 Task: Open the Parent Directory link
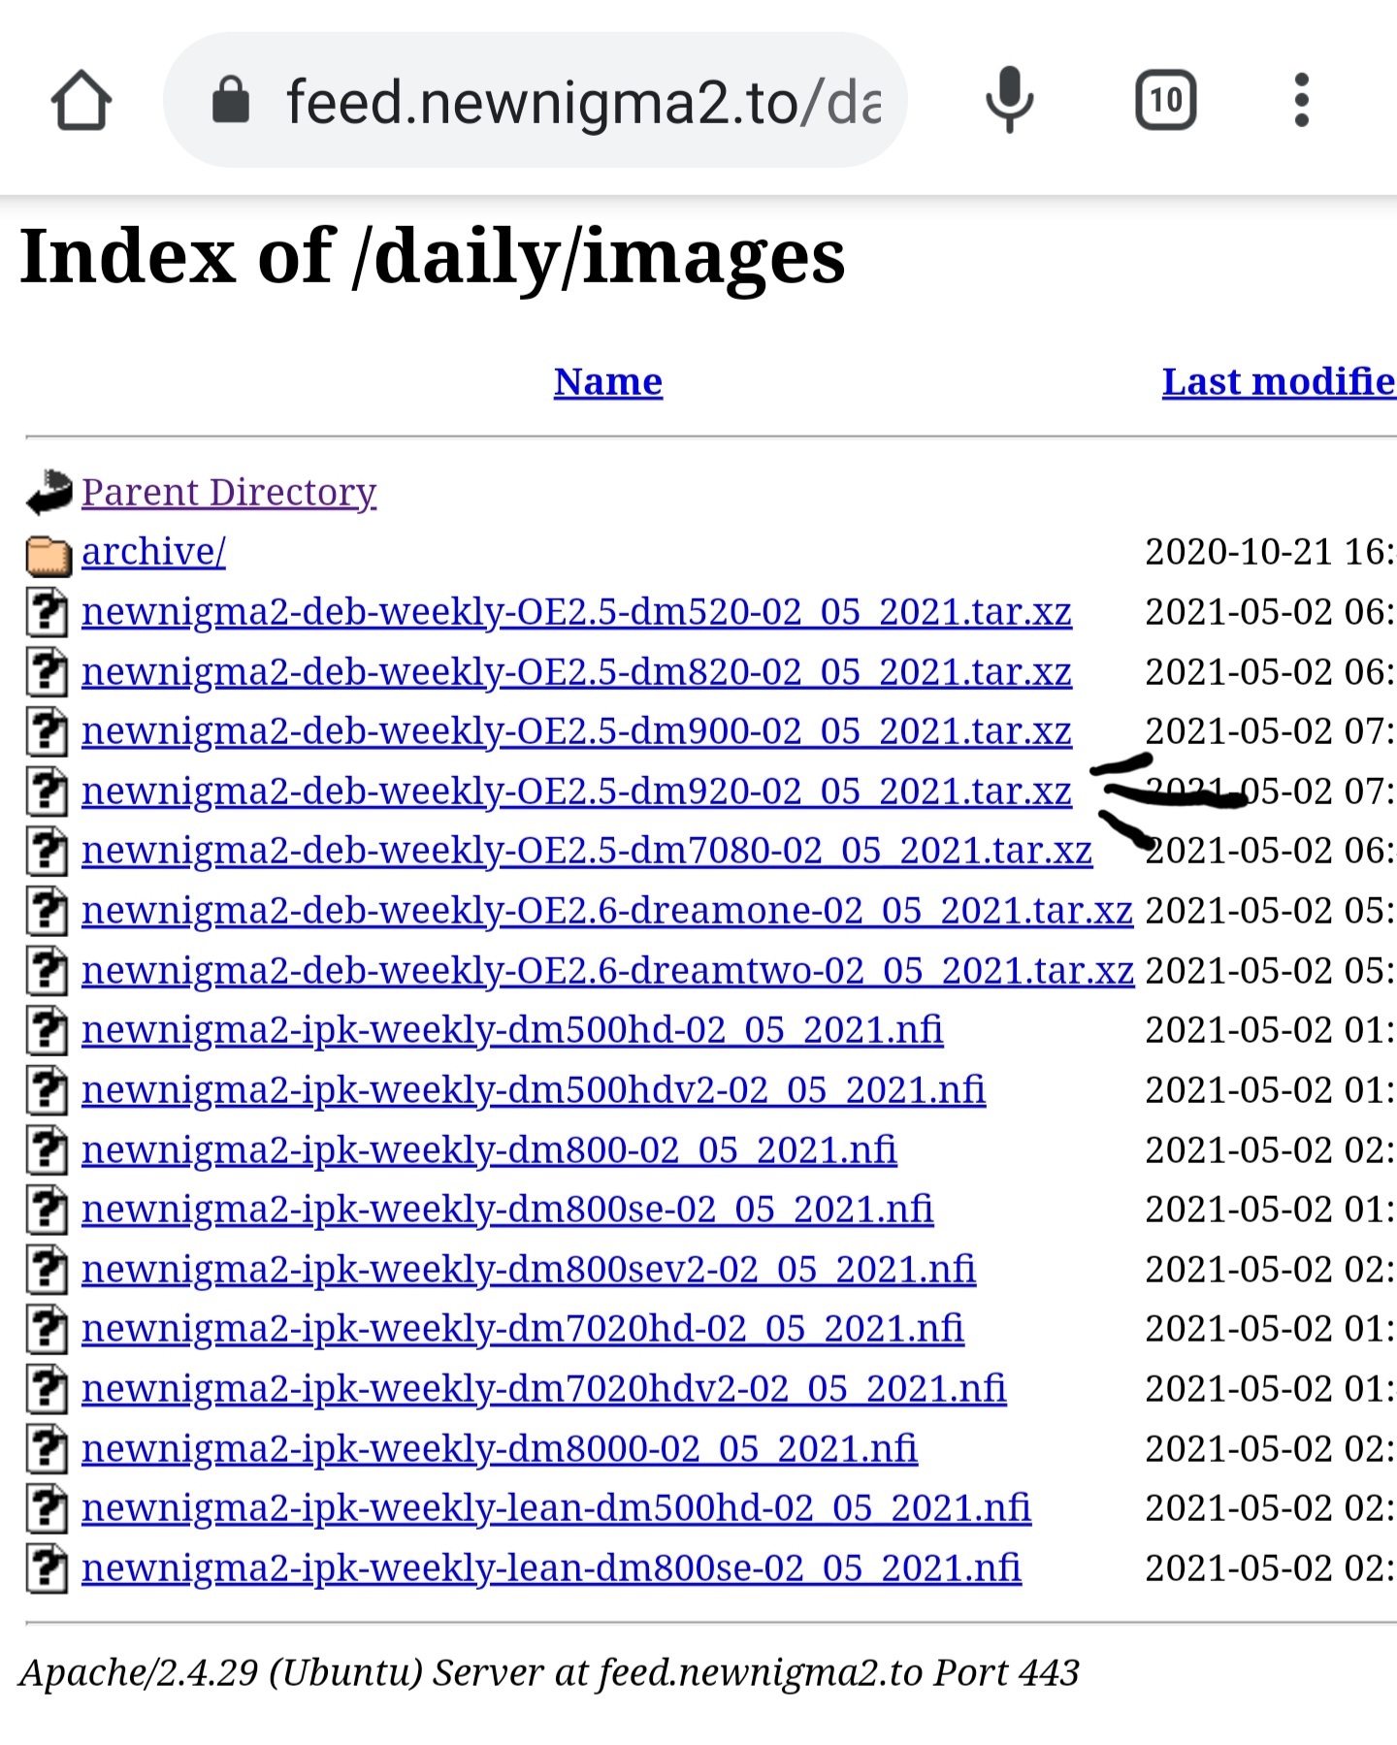[229, 493]
